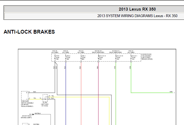Select the ECU IG1 4 fuse symbol
This screenshot has width=184, height=125.
pyautogui.click(x=98, y=57)
